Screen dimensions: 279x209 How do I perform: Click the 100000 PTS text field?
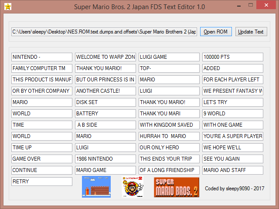[233, 57]
